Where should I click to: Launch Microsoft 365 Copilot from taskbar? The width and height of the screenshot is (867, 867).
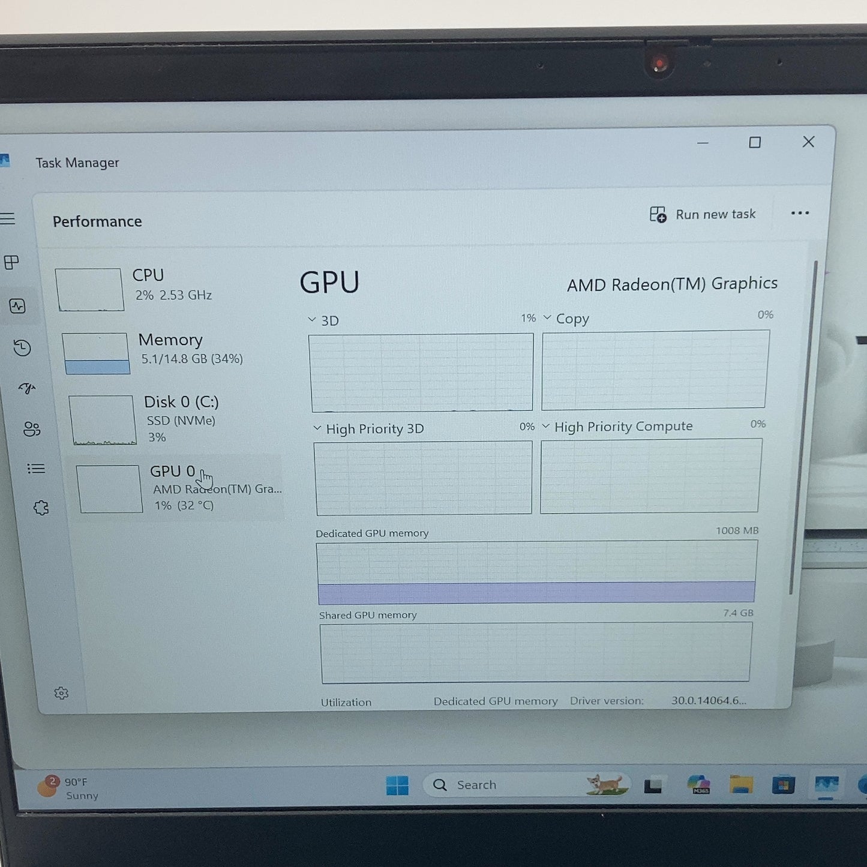(698, 784)
